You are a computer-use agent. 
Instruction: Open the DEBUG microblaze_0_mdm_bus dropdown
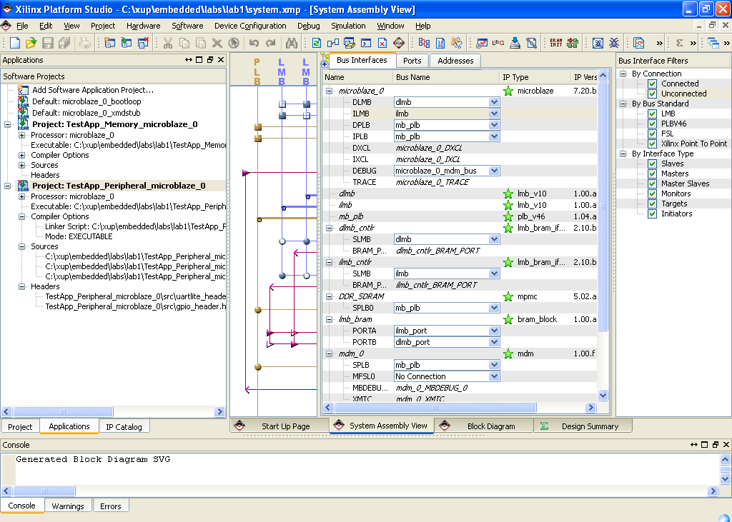point(494,171)
